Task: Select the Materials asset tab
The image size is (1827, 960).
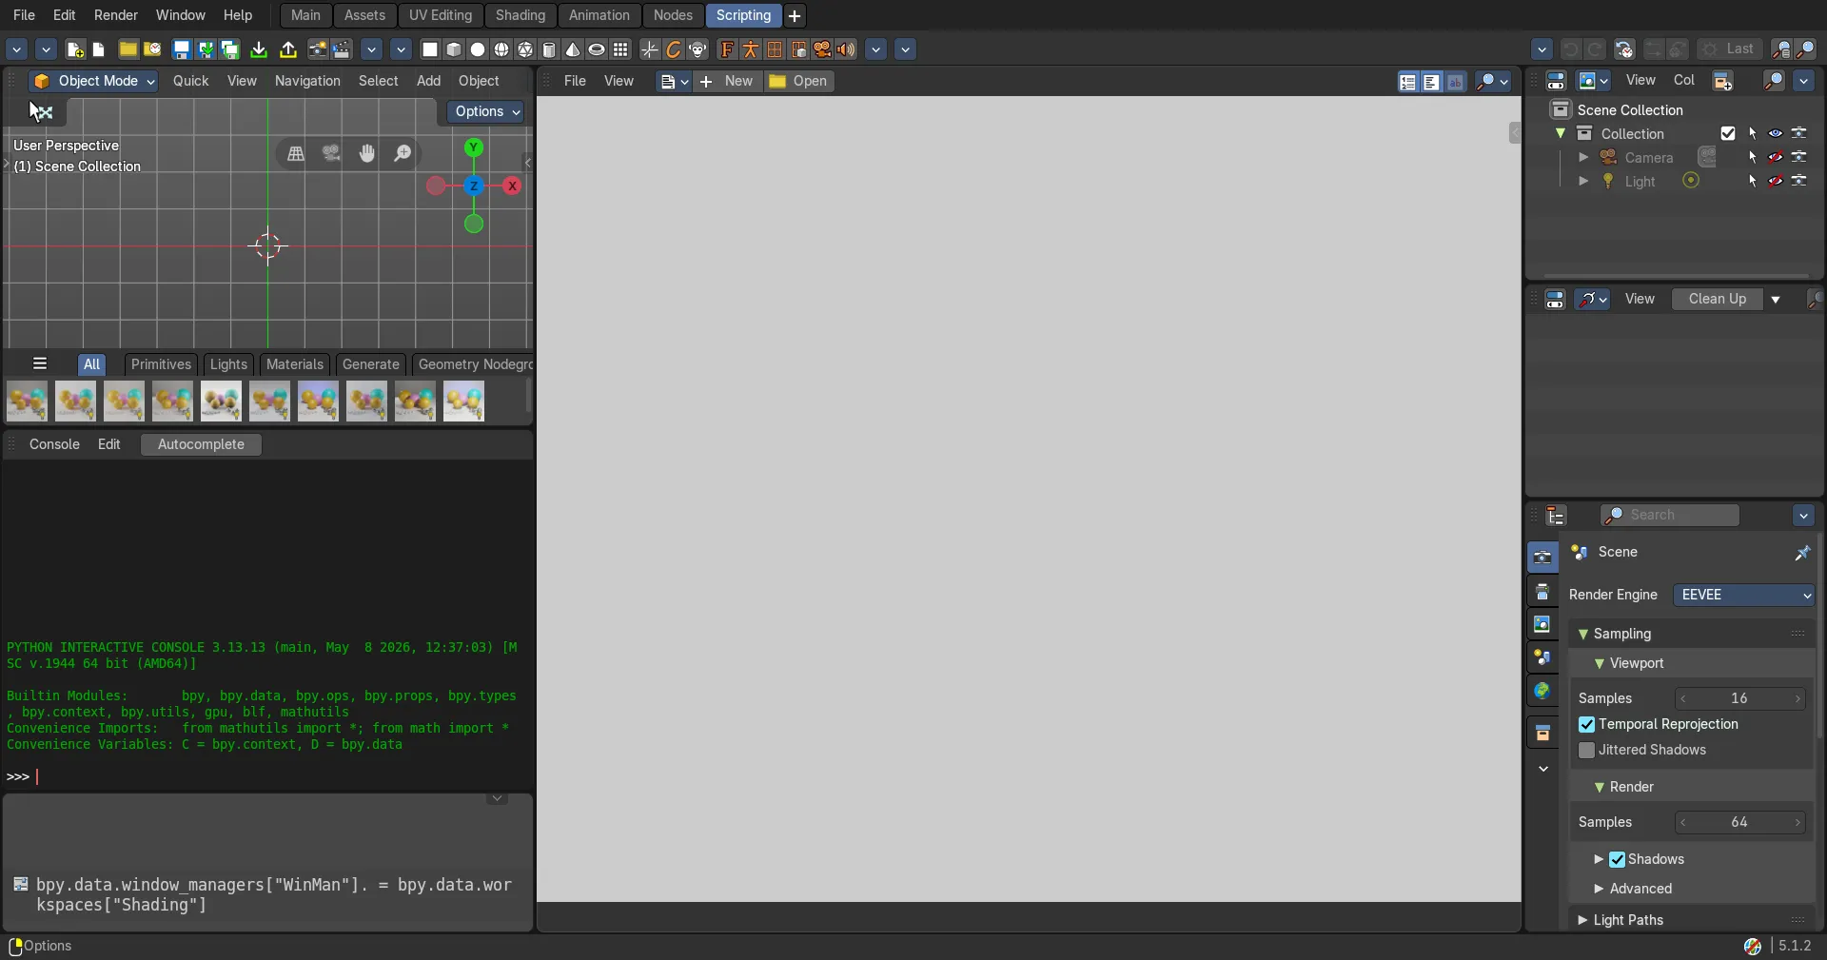Action: (x=295, y=364)
